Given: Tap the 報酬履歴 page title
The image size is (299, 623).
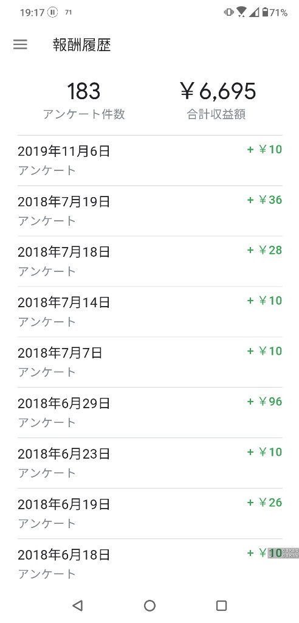Looking at the screenshot, I should tap(81, 45).
